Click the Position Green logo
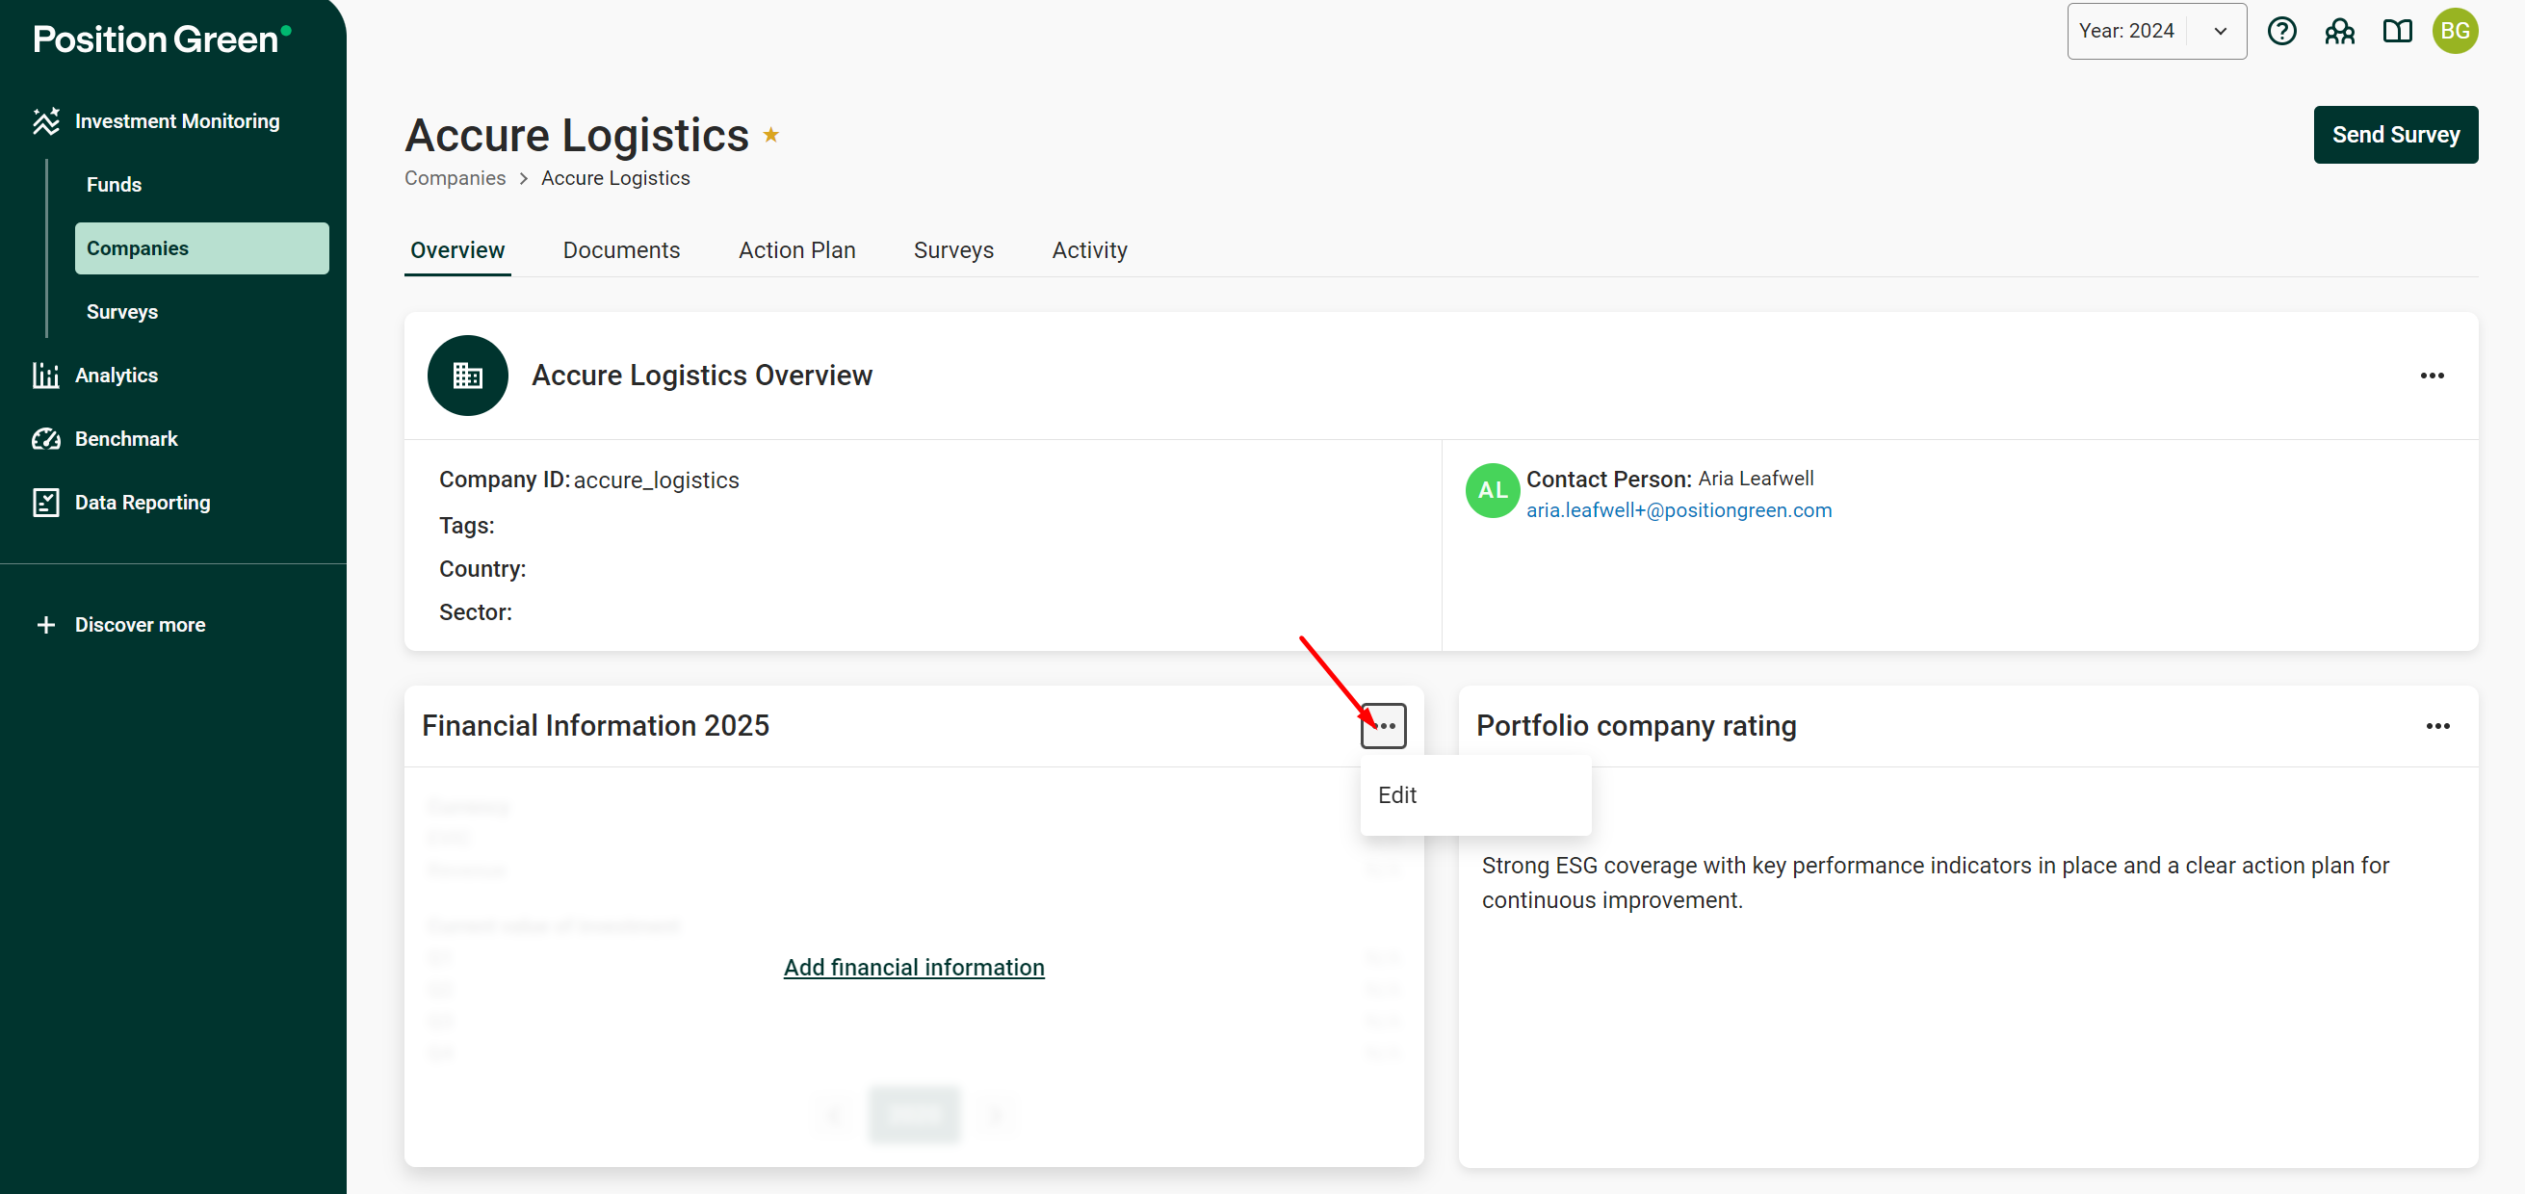 (x=162, y=39)
